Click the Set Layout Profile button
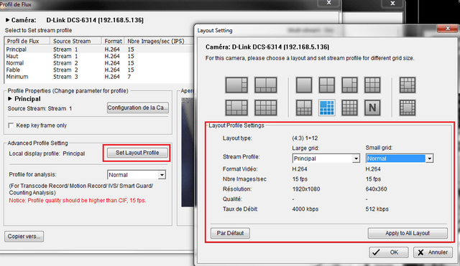 pos(137,153)
